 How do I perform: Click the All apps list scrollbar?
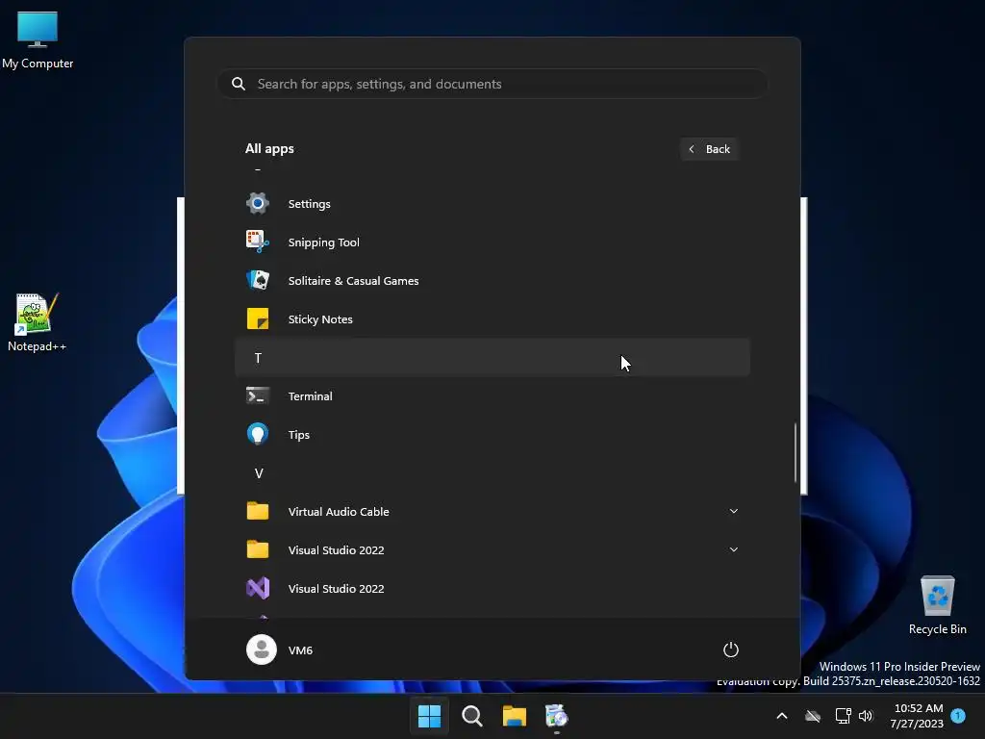pyautogui.click(x=796, y=452)
